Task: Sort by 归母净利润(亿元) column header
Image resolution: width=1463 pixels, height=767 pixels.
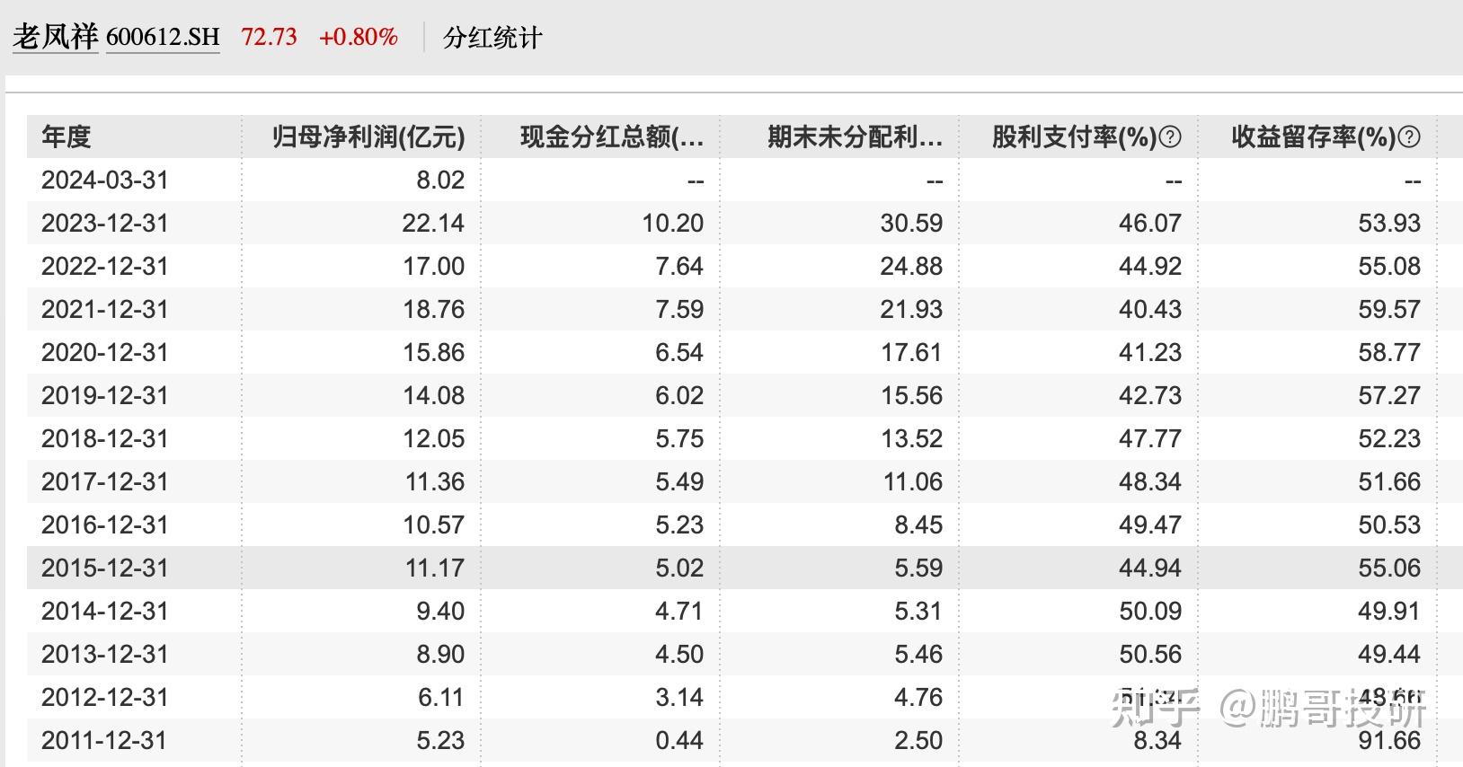Action: tap(367, 137)
